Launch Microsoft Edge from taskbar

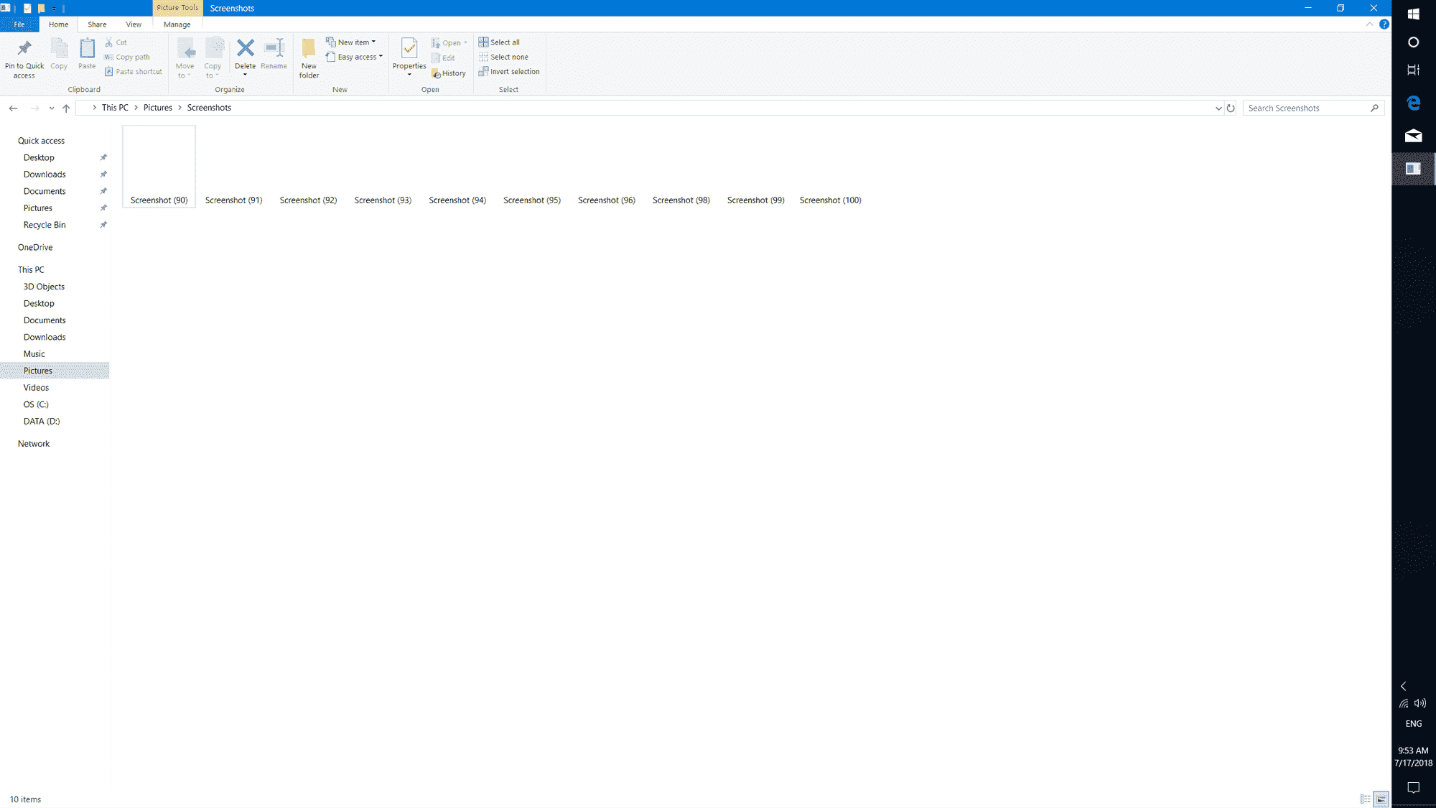coord(1414,103)
